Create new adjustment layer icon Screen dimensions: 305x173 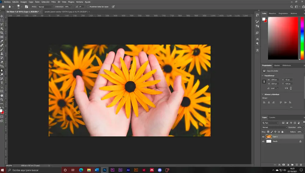pyautogui.click(x=288, y=165)
